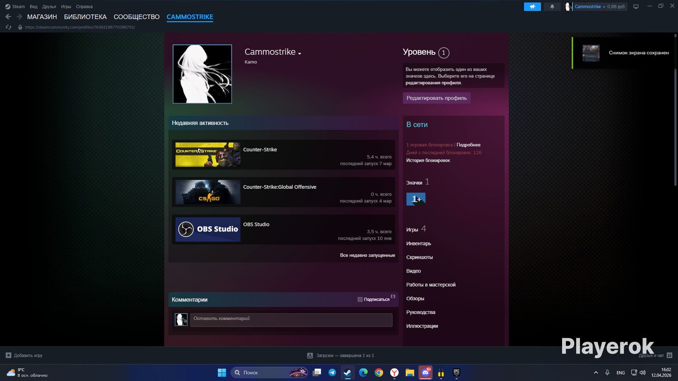Click the level 1 circle badge
This screenshot has height=381, width=678.
point(443,53)
